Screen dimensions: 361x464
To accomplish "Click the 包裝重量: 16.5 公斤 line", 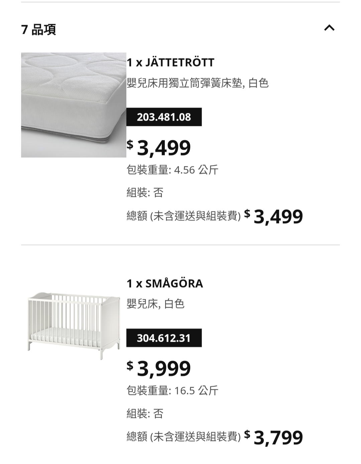I will (172, 390).
